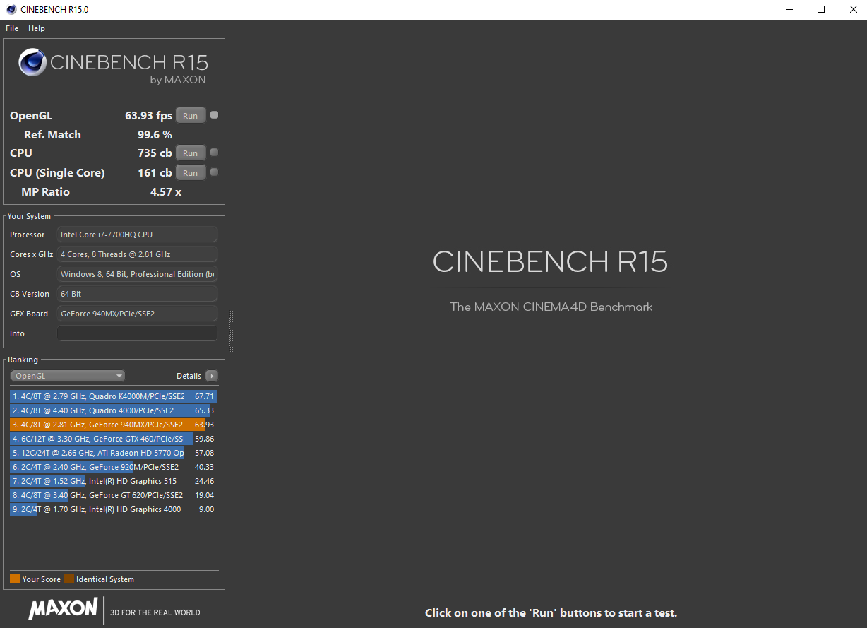Select ranking entry Quadro K4000M 67.71
Viewport: 867px width, 628px height.
114,396
